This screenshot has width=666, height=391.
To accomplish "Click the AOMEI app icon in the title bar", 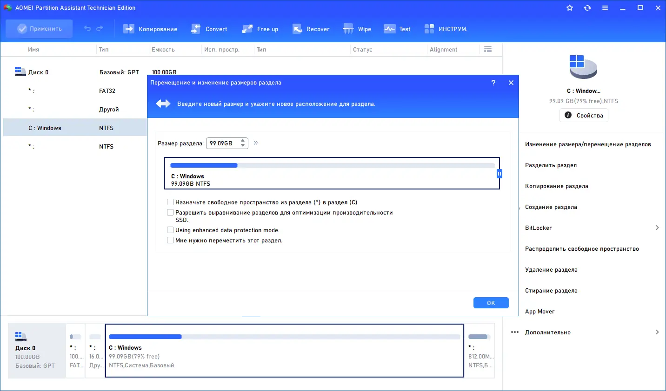I will click(7, 8).
